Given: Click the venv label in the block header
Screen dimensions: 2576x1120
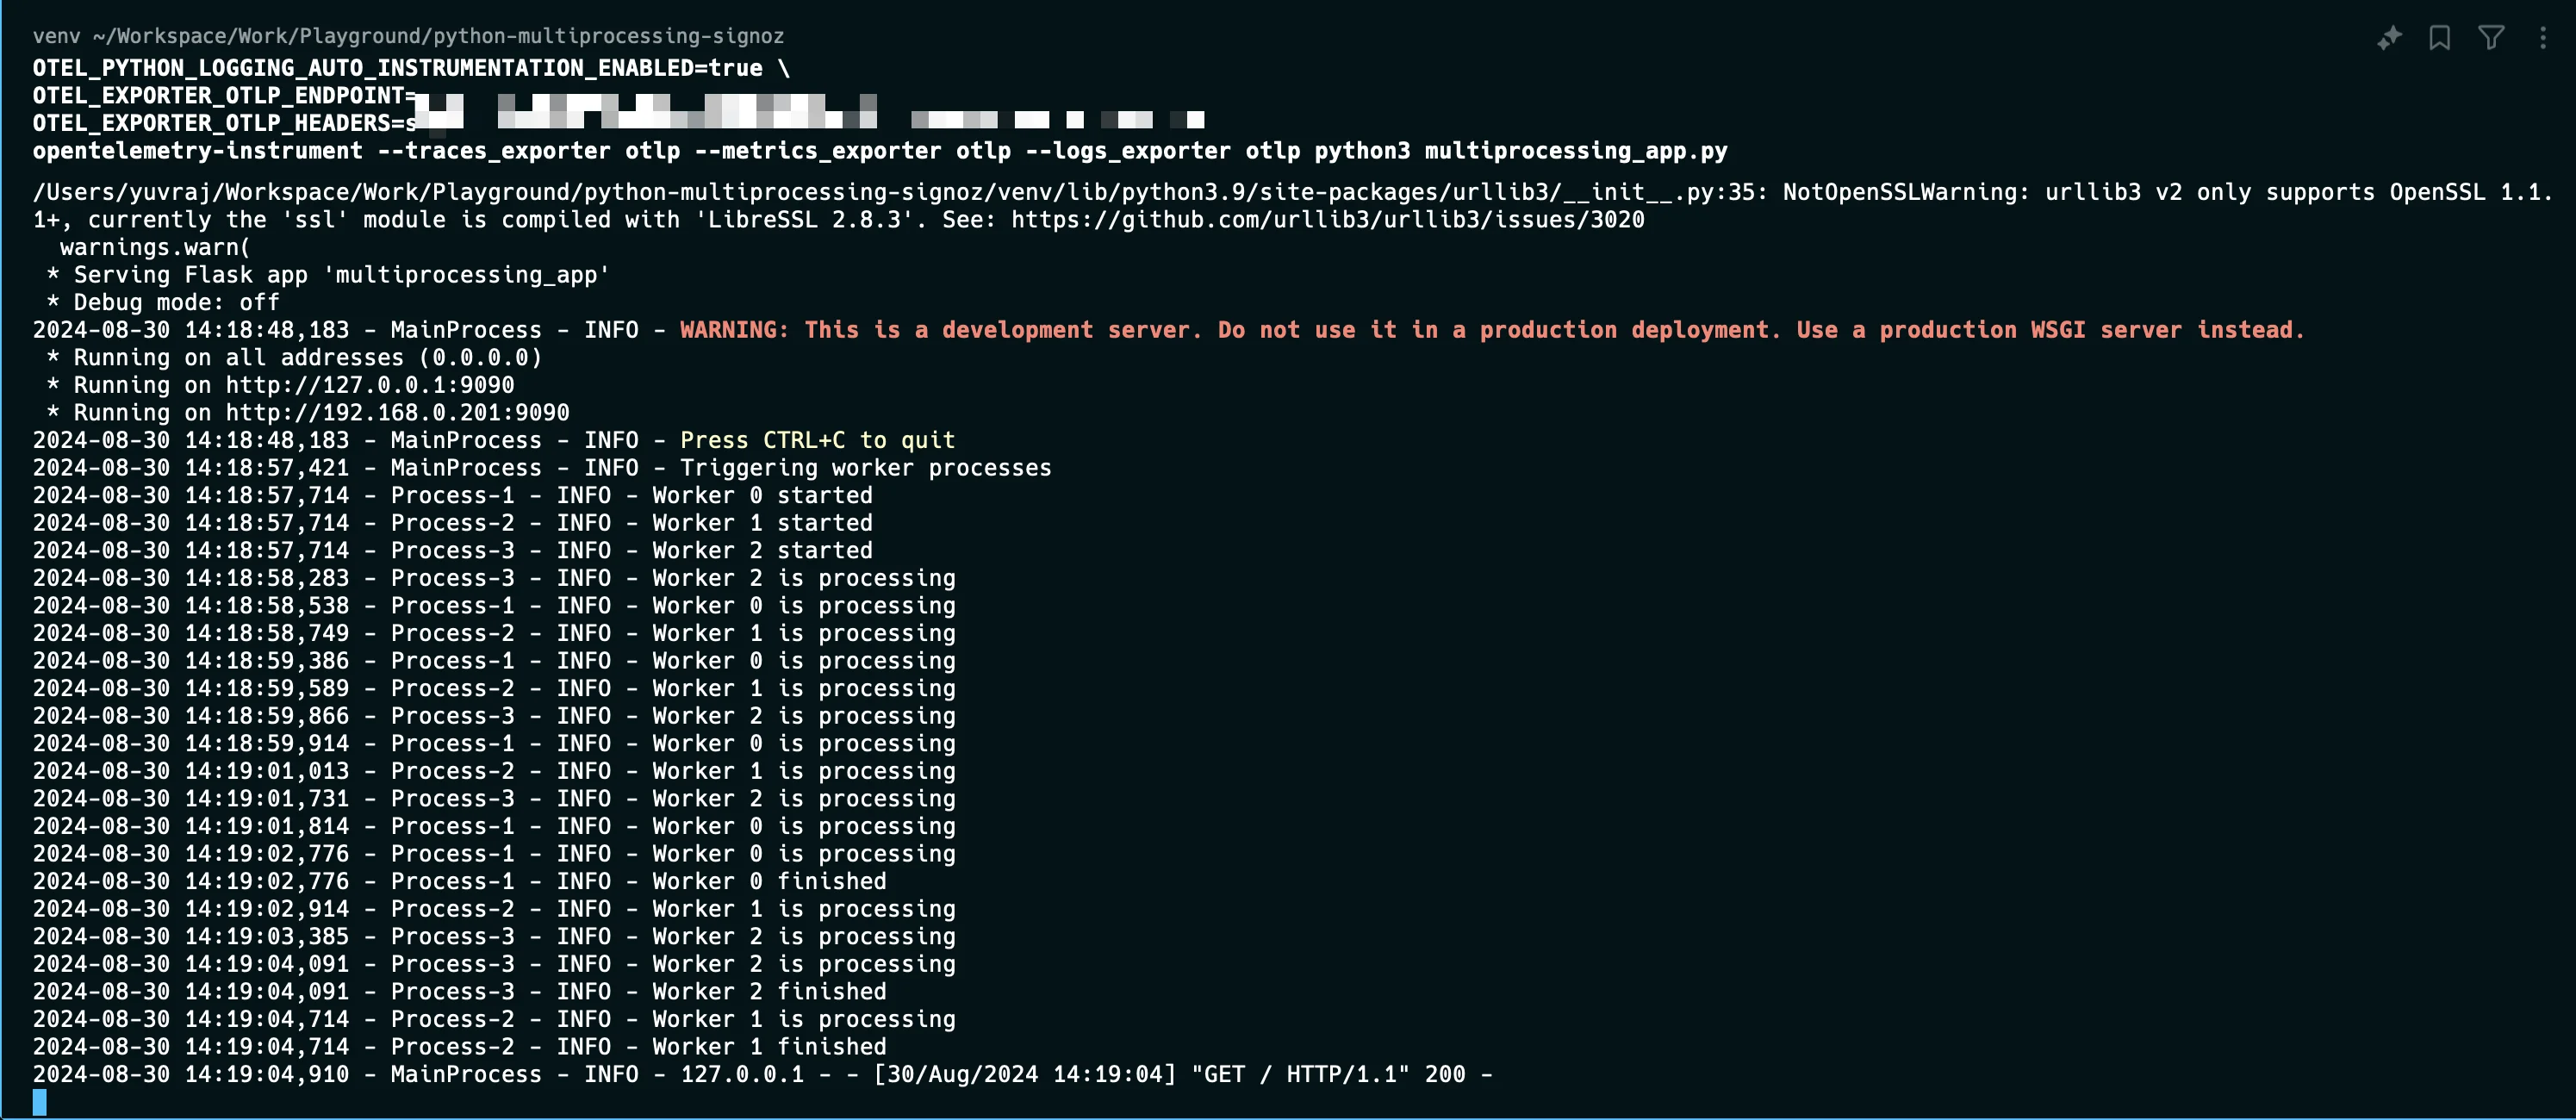Looking at the screenshot, I should click(x=56, y=36).
